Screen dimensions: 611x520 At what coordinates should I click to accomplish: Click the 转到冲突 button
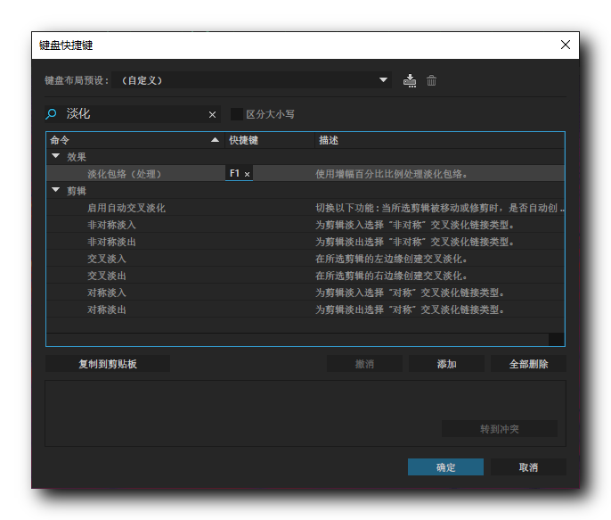(499, 429)
